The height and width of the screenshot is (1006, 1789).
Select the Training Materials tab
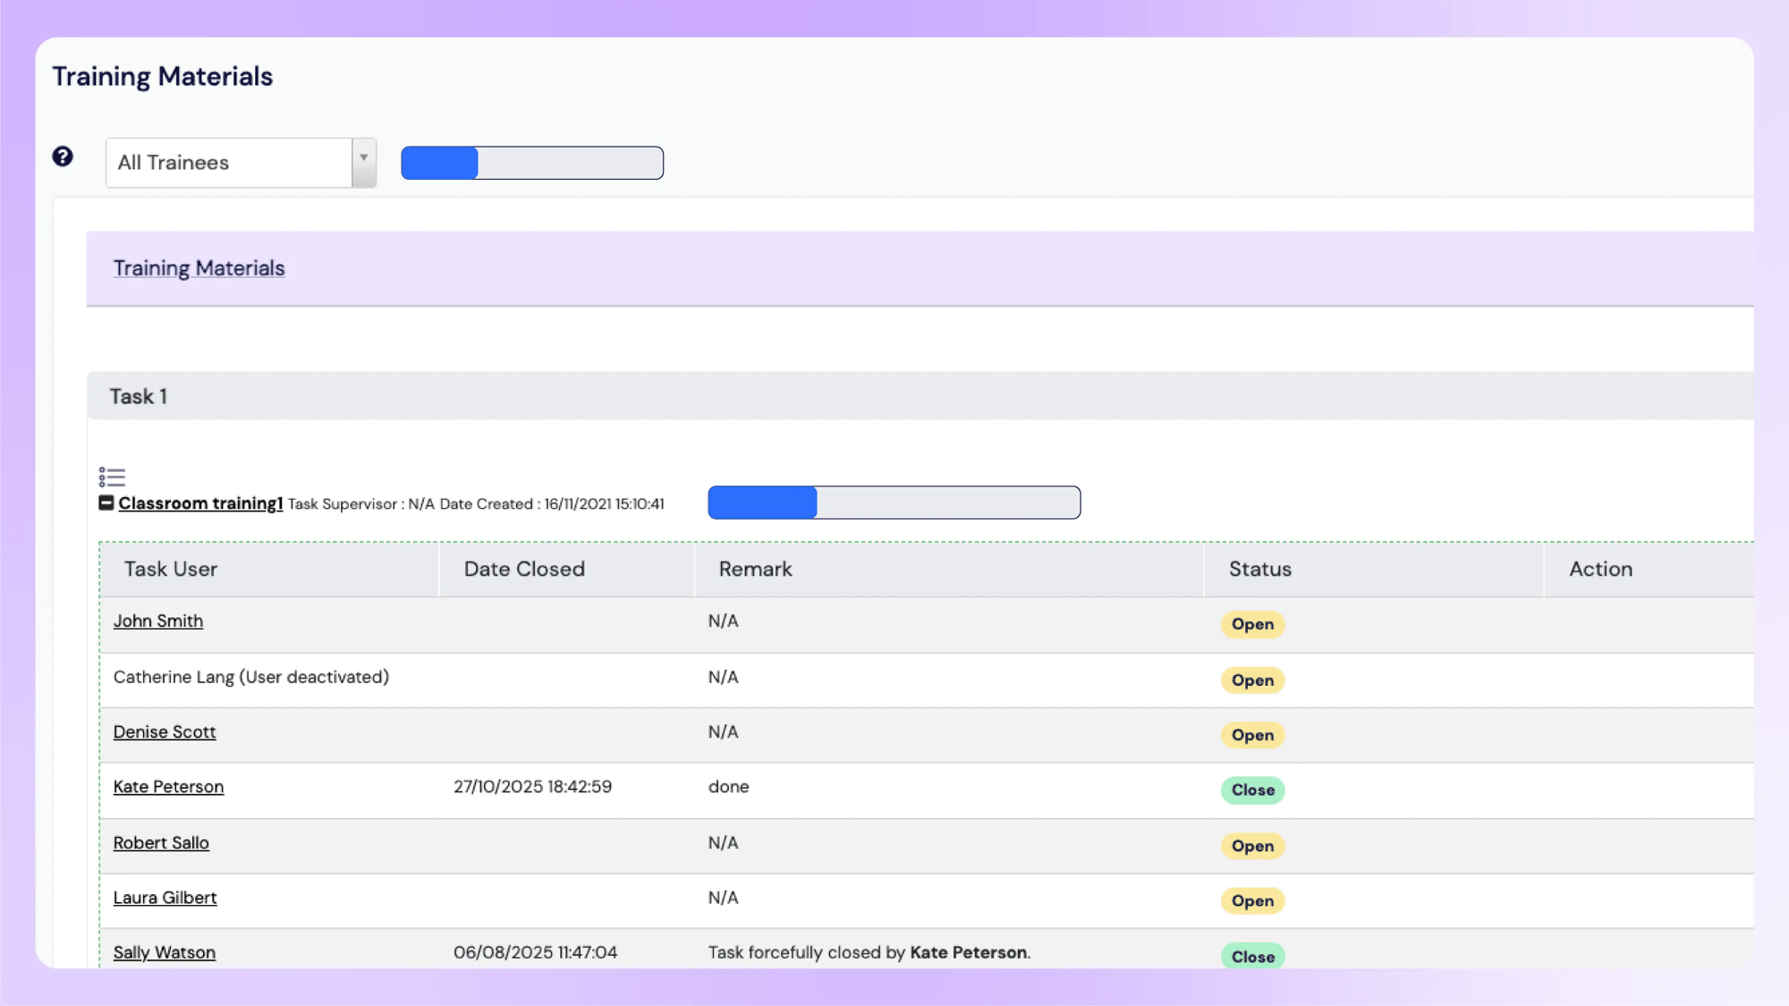(199, 267)
